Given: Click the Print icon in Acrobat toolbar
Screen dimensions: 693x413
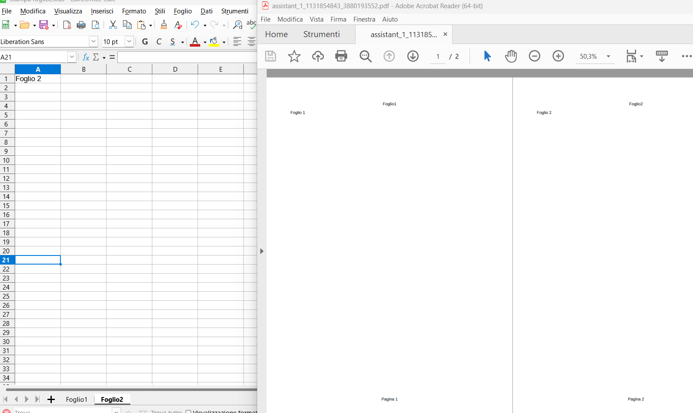Looking at the screenshot, I should tap(341, 56).
